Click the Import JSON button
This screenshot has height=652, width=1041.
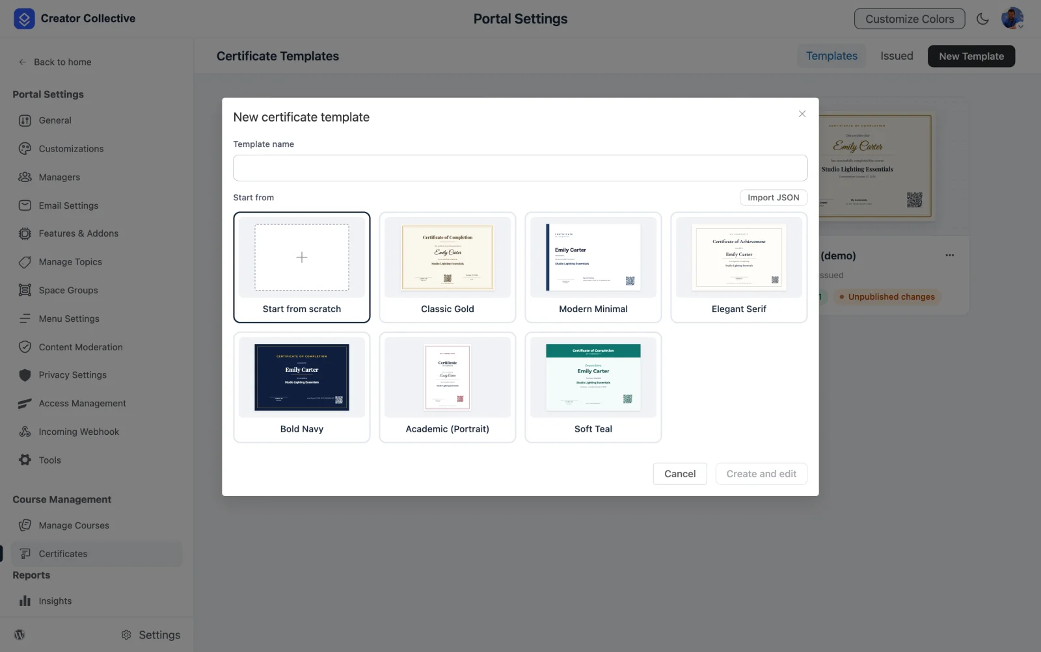[x=774, y=198]
